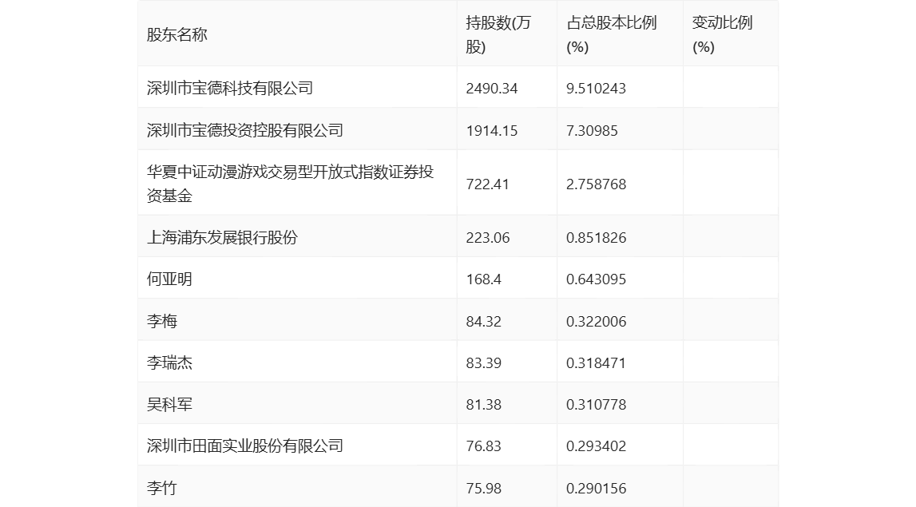Select shareholder 深圳市田面实业股份有限公司
The height and width of the screenshot is (507, 916).
245,446
